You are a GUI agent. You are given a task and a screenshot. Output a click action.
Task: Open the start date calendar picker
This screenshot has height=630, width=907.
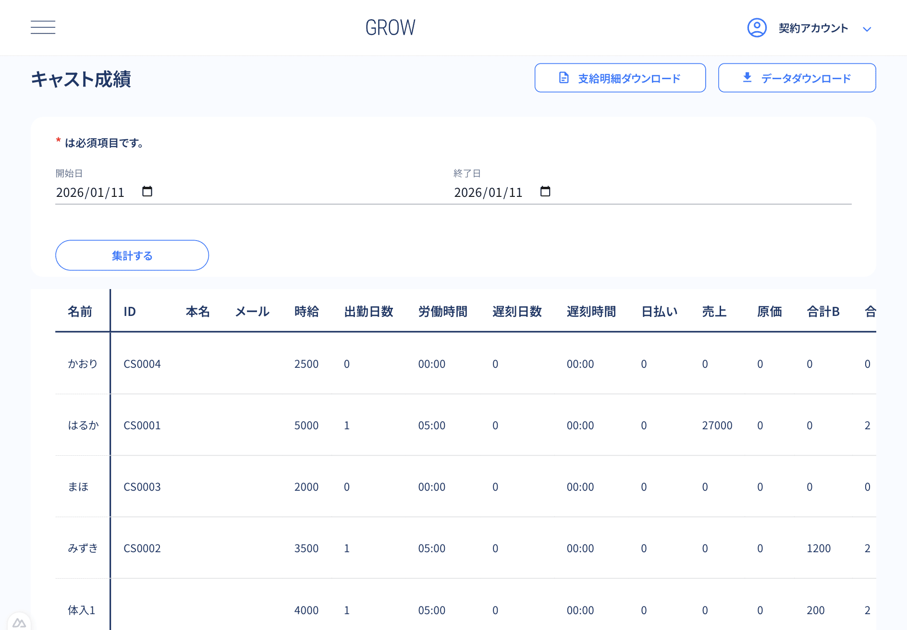tap(147, 192)
